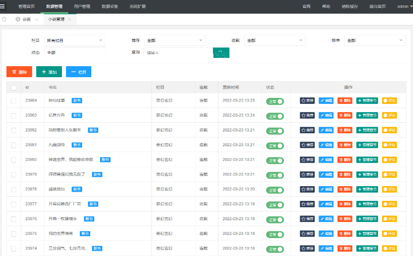The height and width of the screenshot is (256, 413).
Task: Open the 连载 filter dropdown
Action: click(x=275, y=40)
